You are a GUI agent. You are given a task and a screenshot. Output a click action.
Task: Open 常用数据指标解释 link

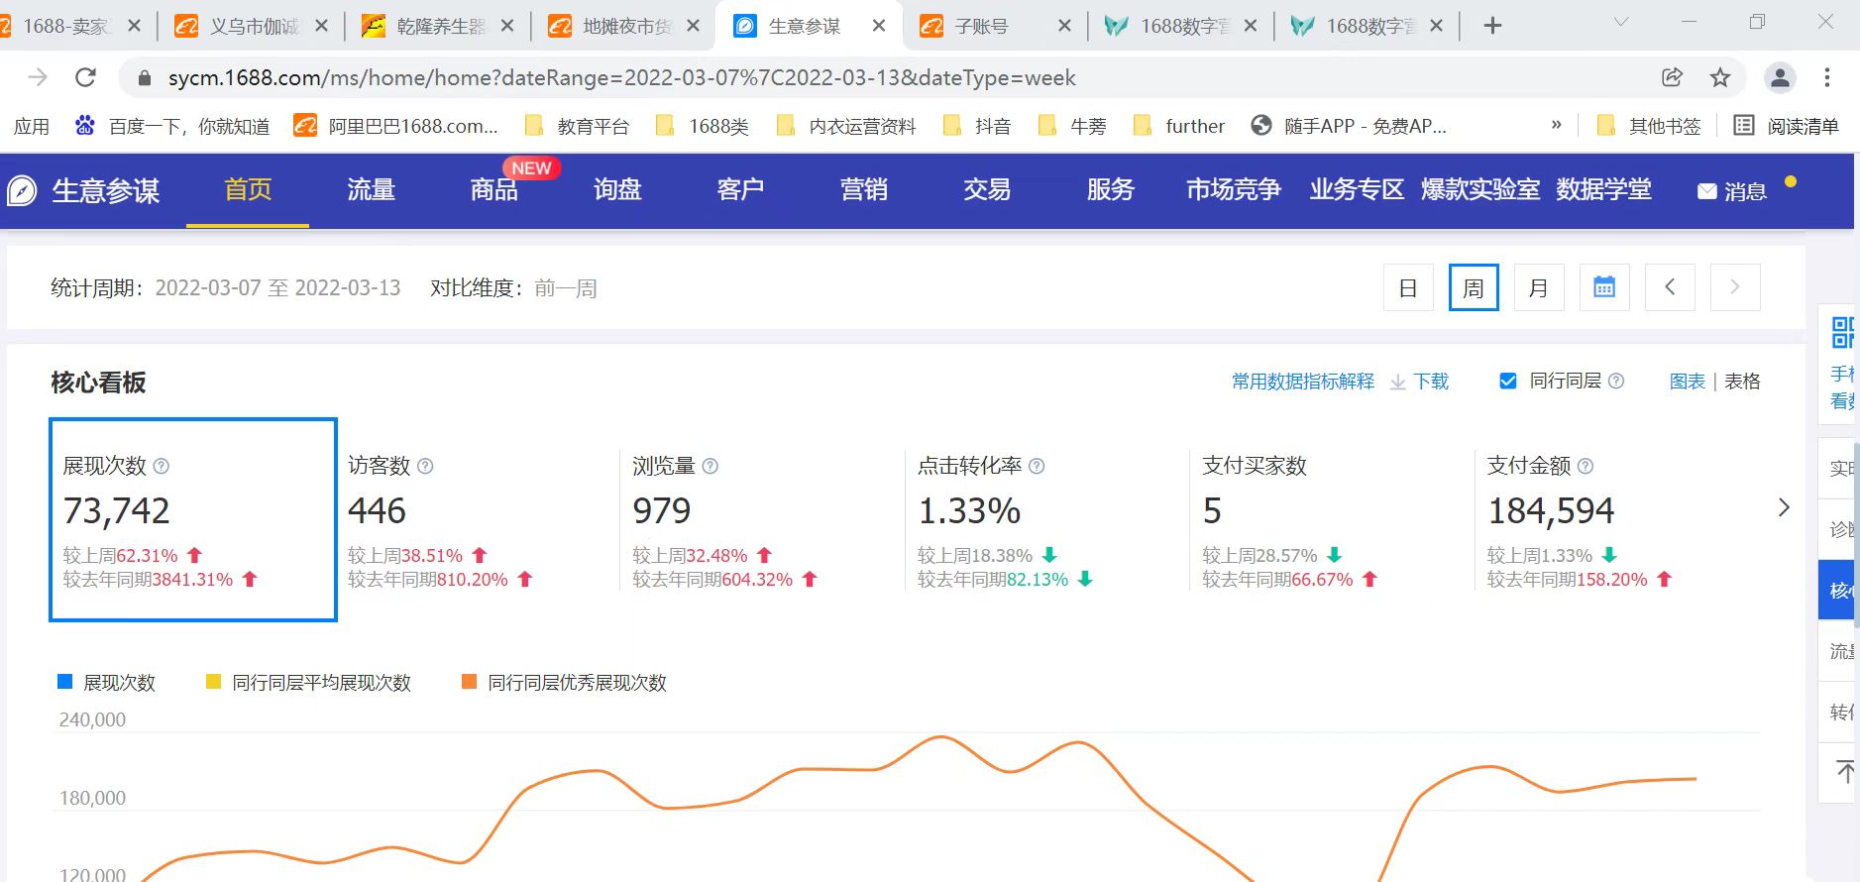pyautogui.click(x=1302, y=382)
